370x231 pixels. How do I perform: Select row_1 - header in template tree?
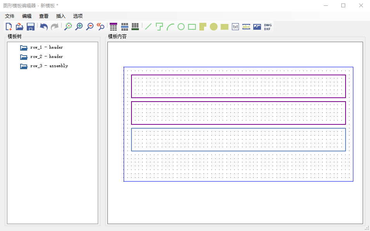coord(47,47)
